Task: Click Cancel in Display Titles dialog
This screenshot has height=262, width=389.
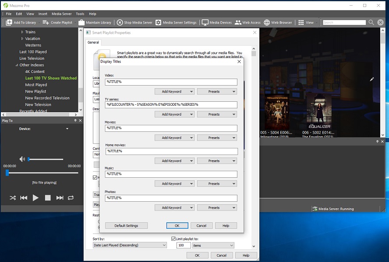Action: [x=202, y=226]
